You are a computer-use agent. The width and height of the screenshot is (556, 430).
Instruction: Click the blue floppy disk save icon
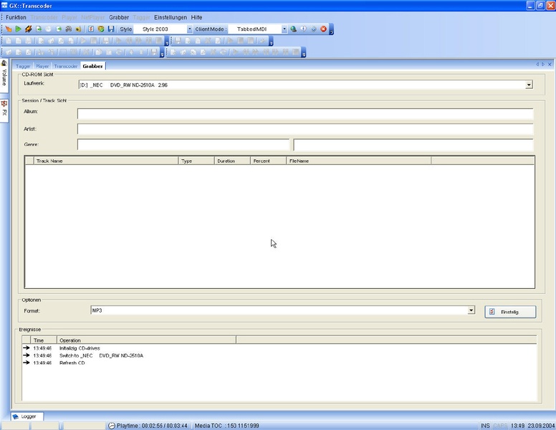click(x=111, y=29)
